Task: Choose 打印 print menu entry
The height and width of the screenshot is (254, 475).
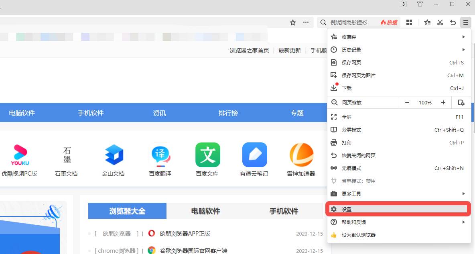Action: pyautogui.click(x=399, y=142)
